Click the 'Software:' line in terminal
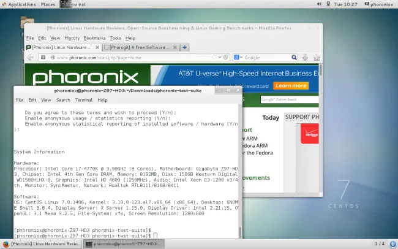398x249 pixels. coord(26,197)
